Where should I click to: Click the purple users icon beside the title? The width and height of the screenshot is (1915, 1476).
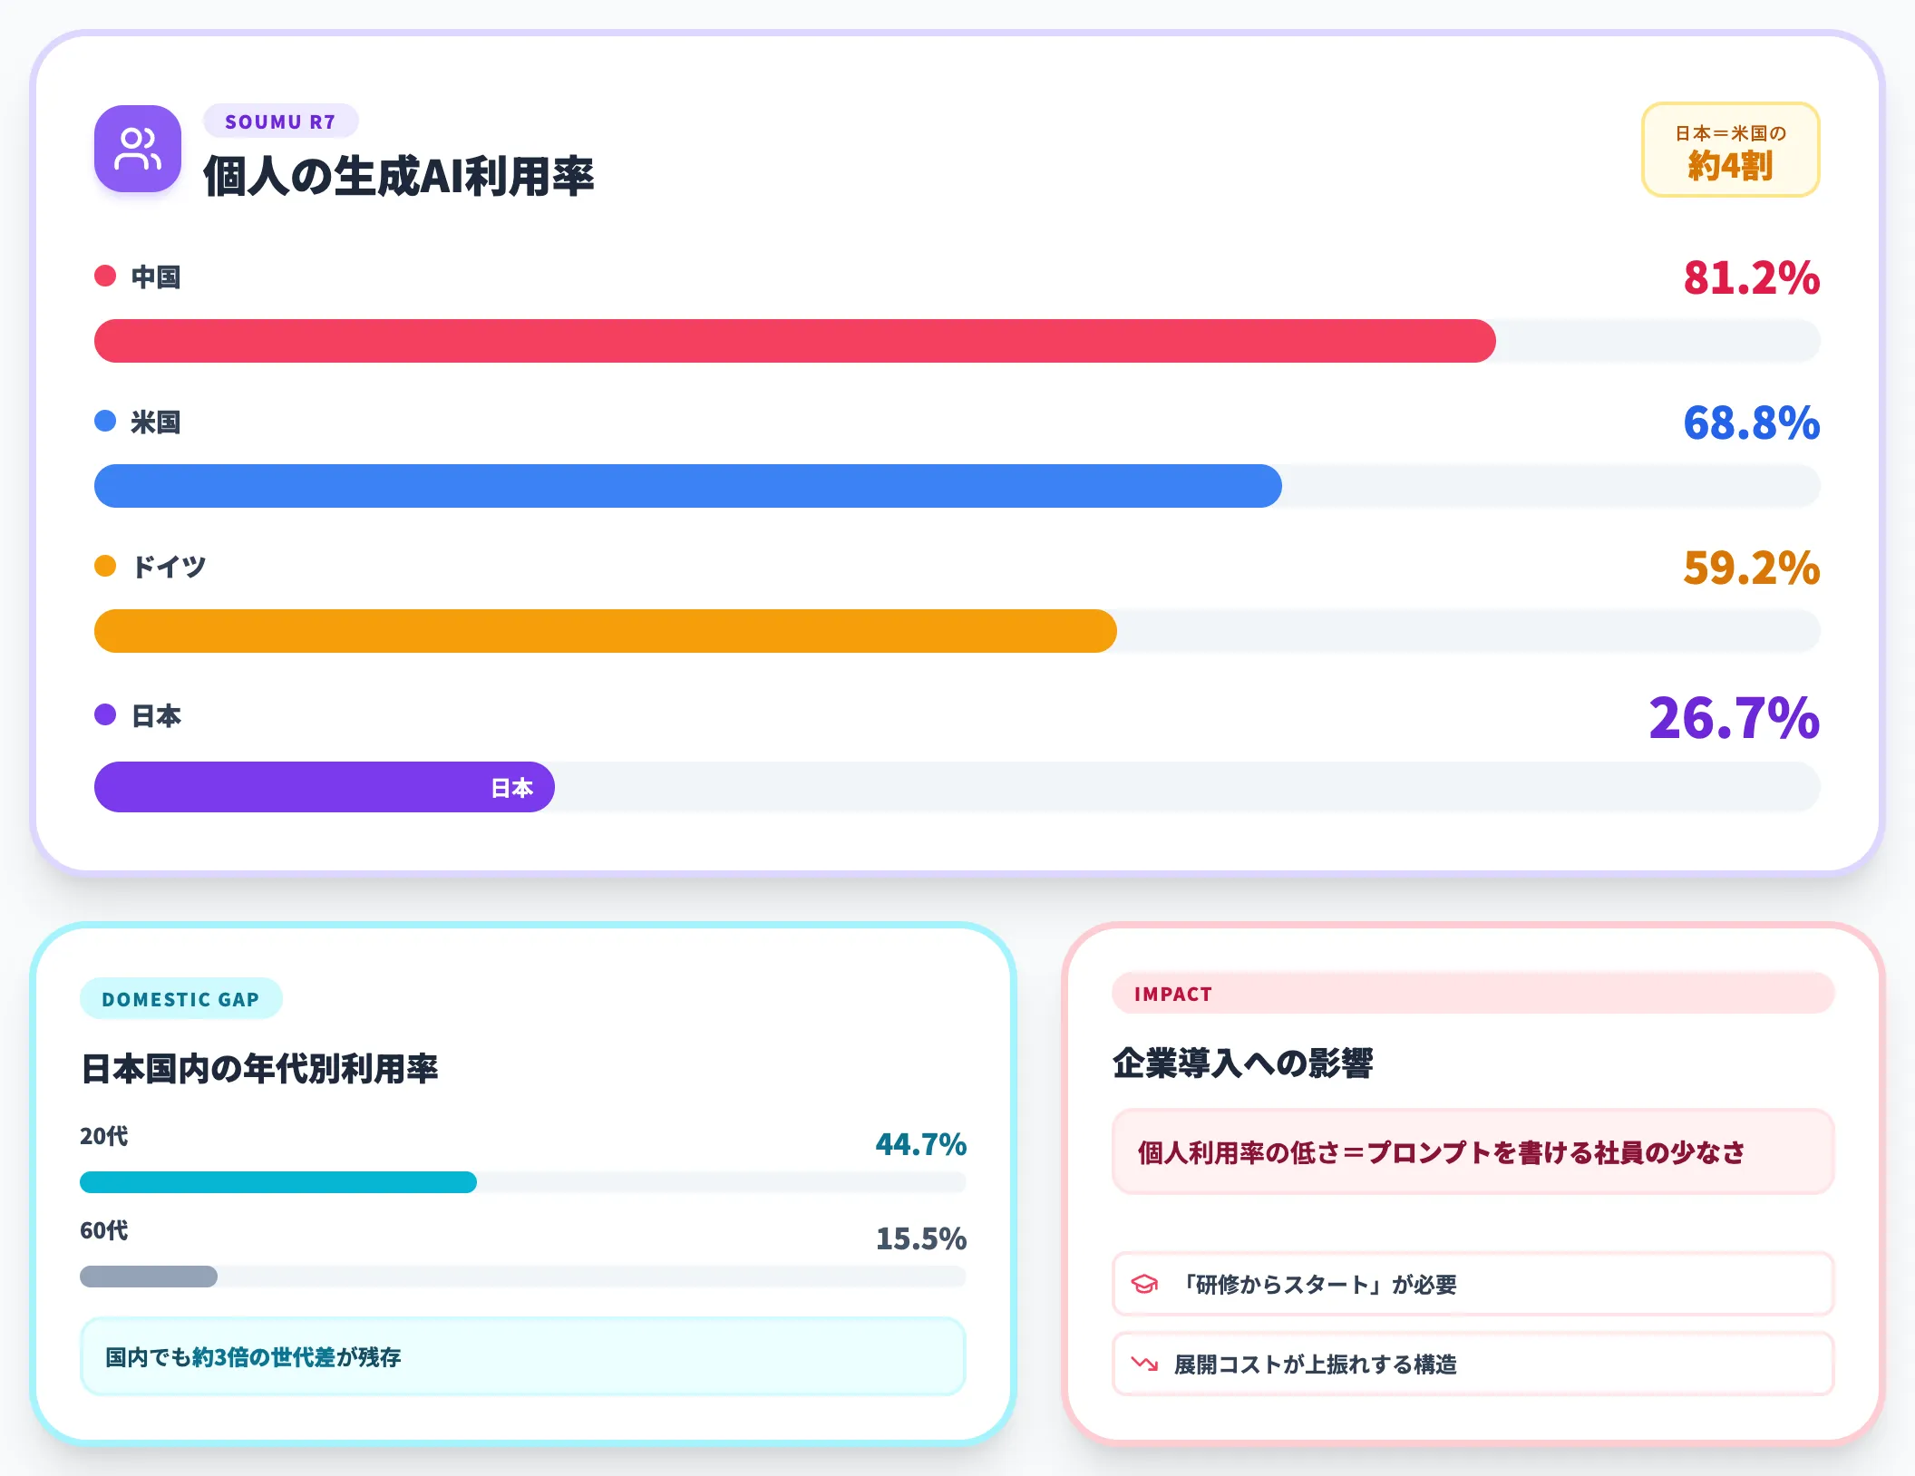coord(138,149)
